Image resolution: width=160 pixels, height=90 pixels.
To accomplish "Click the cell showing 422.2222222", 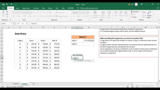I will 77,55.
